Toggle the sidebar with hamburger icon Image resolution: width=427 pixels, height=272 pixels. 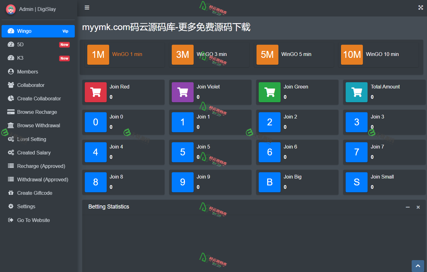tap(87, 8)
